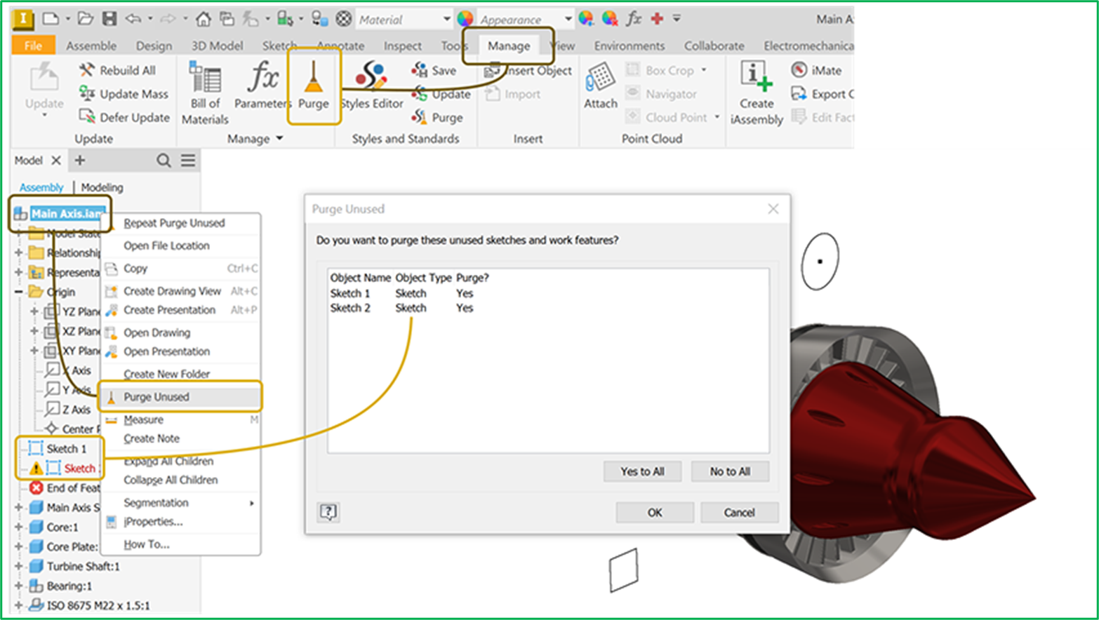Image resolution: width=1099 pixels, height=620 pixels.
Task: Click Create iAssembly
Action: (757, 93)
